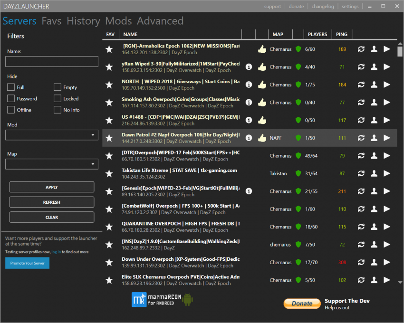Favorite Takistan Life Xtreme server star
This screenshot has width=404, height=323.
coord(109,173)
